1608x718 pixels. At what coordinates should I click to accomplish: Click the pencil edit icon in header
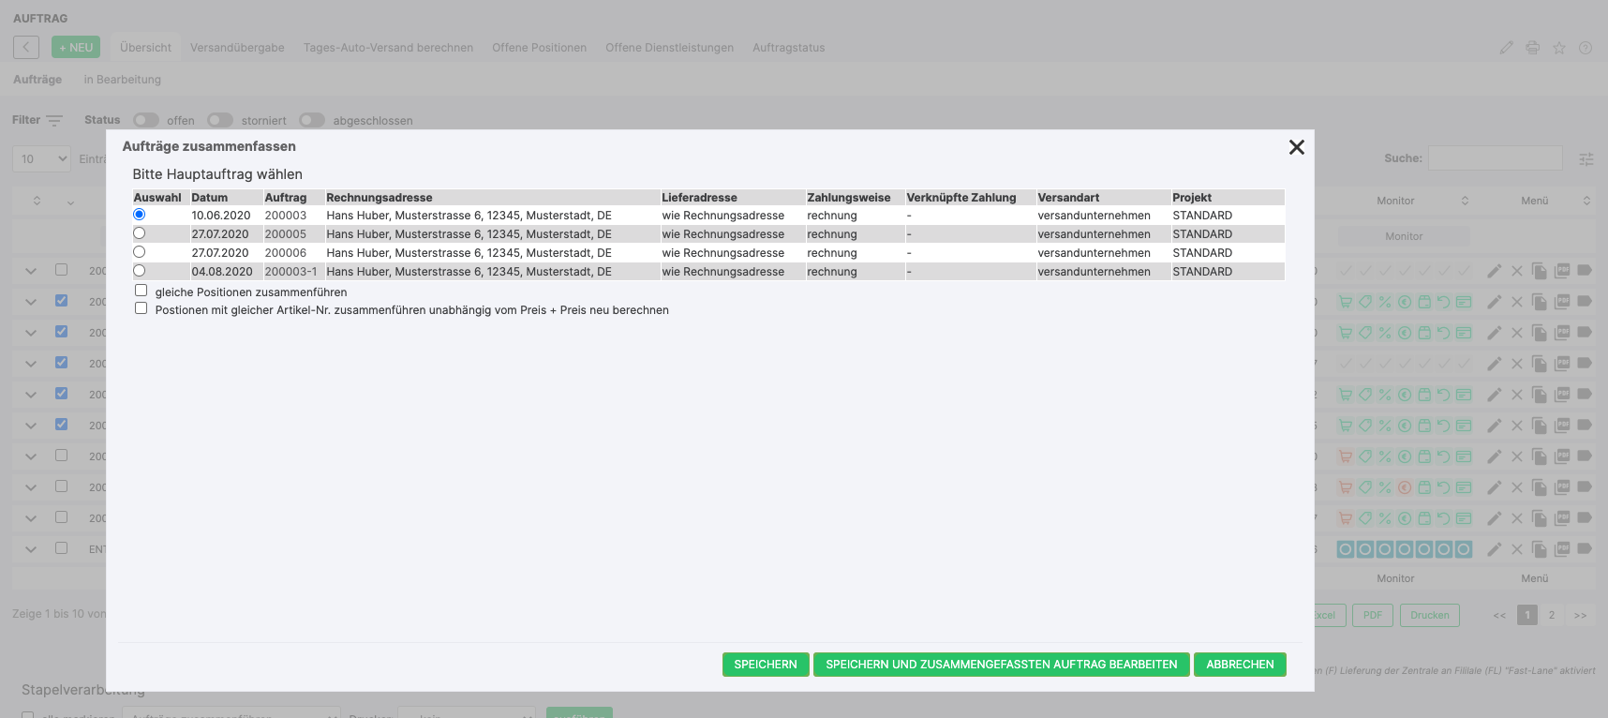click(1506, 48)
